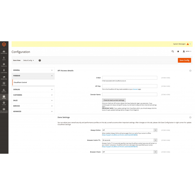Expand the Sales configuration section

(x=33, y=100)
